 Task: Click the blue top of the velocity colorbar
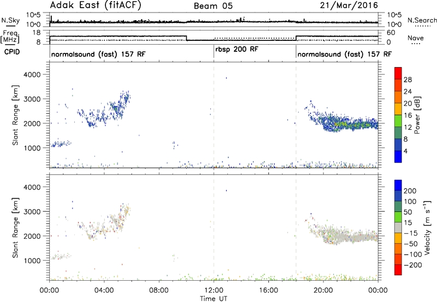[398, 185]
